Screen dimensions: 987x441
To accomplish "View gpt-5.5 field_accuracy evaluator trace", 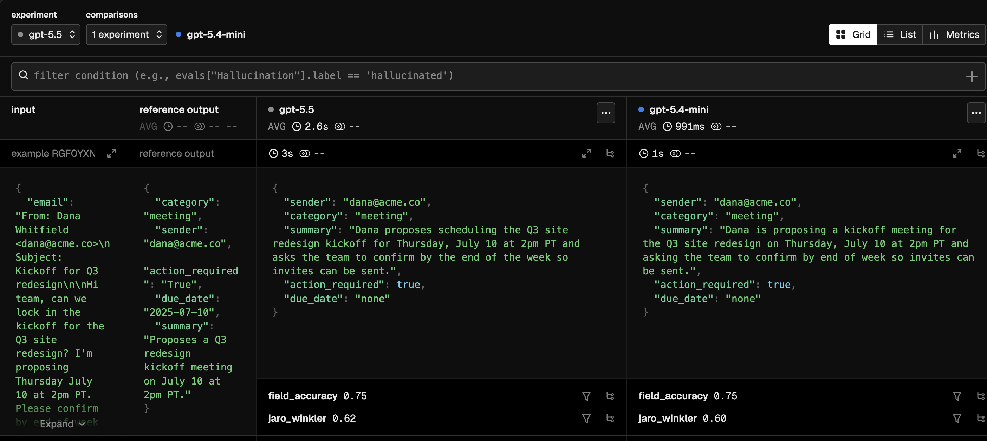I will [x=610, y=396].
